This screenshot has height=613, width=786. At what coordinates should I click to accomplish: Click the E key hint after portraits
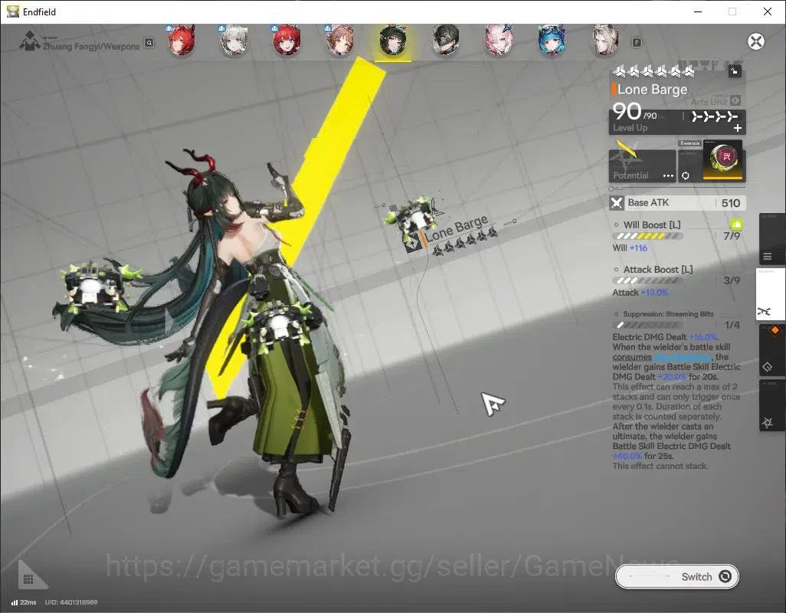pos(637,43)
